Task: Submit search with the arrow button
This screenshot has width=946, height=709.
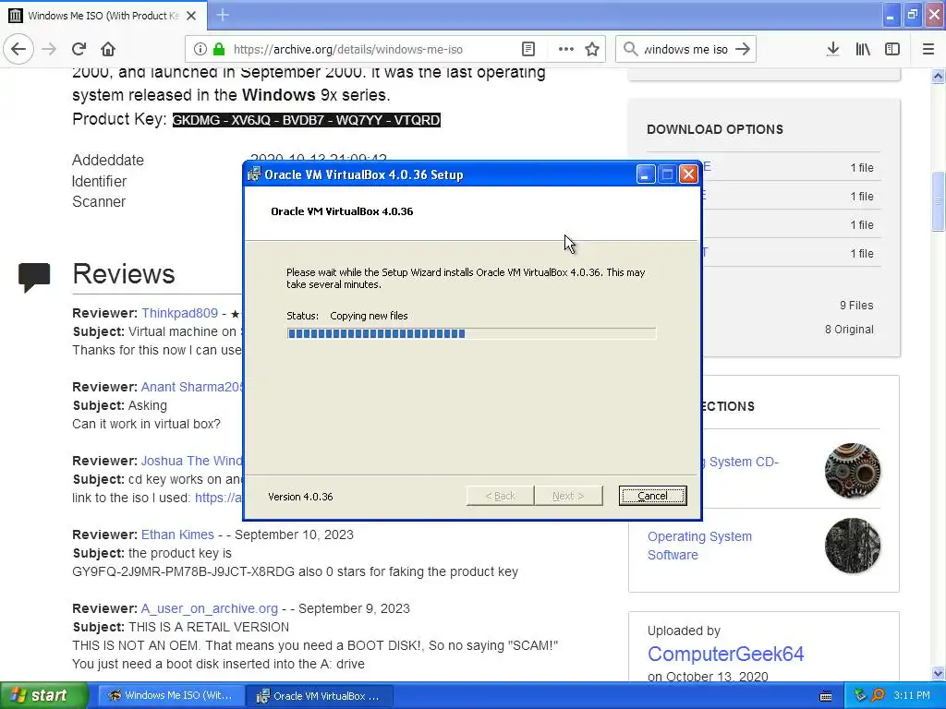Action: [x=744, y=49]
